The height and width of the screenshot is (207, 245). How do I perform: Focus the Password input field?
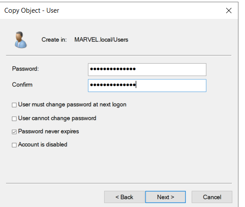point(147,70)
